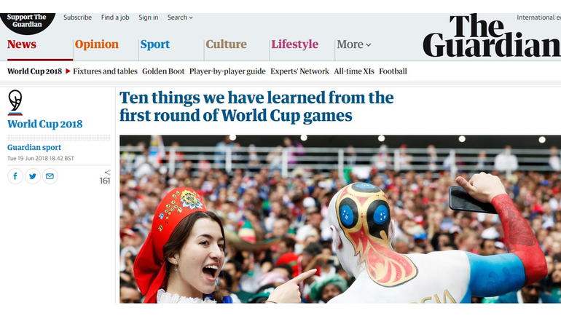The image size is (561, 316).
Task: Click the Guardian sport author link
Action: tap(34, 147)
